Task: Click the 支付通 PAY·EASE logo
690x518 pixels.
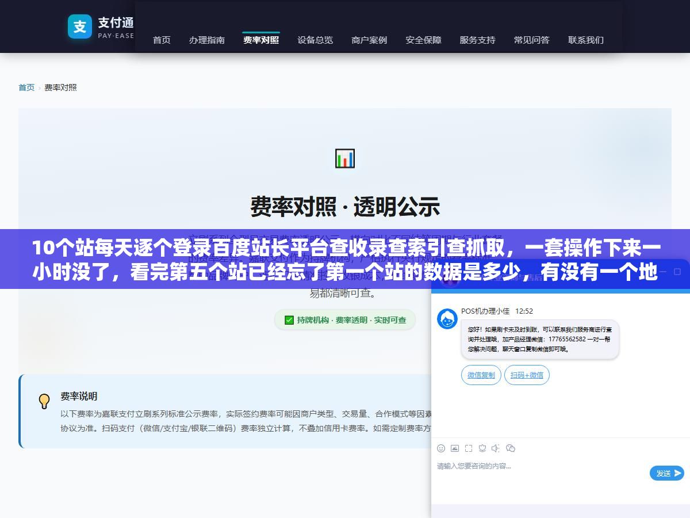Action: pos(101,26)
